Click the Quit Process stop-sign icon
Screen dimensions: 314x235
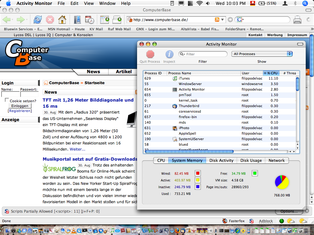tap(150, 54)
